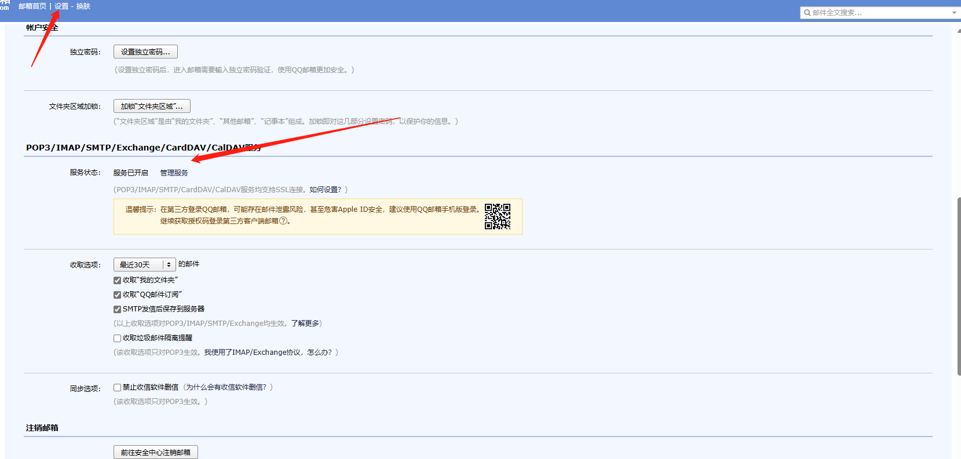Viewport: 961px width, 459px height.
Task: Open the 最近30天 retrieval range dropdown
Action: click(144, 265)
